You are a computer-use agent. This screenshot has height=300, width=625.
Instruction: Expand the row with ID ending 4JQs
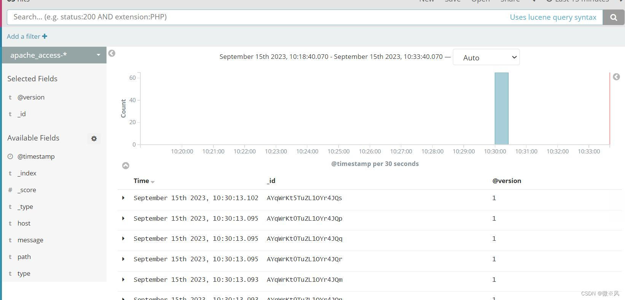[123, 198]
